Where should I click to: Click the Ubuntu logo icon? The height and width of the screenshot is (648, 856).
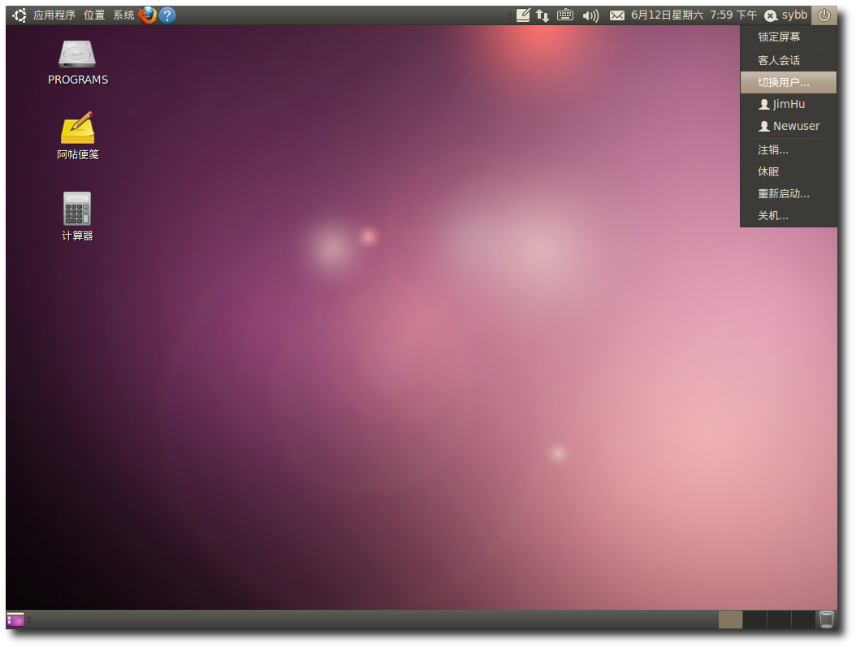click(19, 15)
